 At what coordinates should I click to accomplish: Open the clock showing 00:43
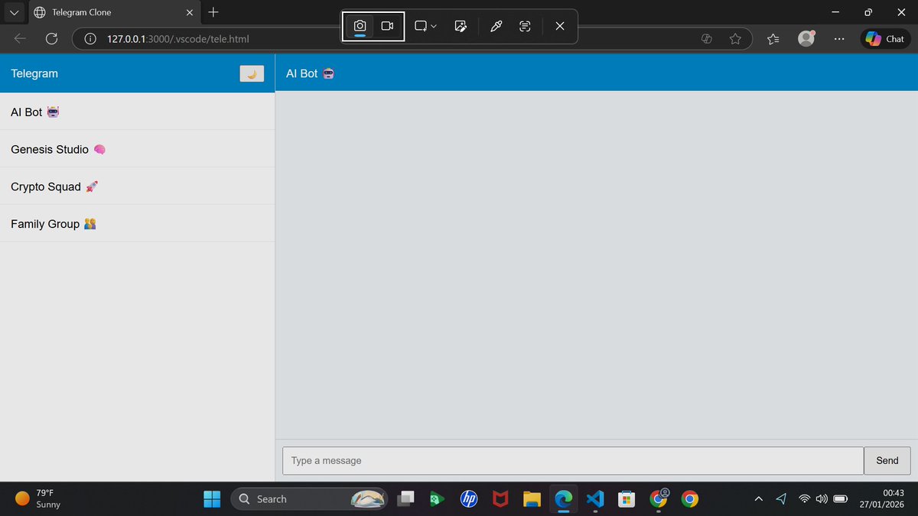pos(882,499)
